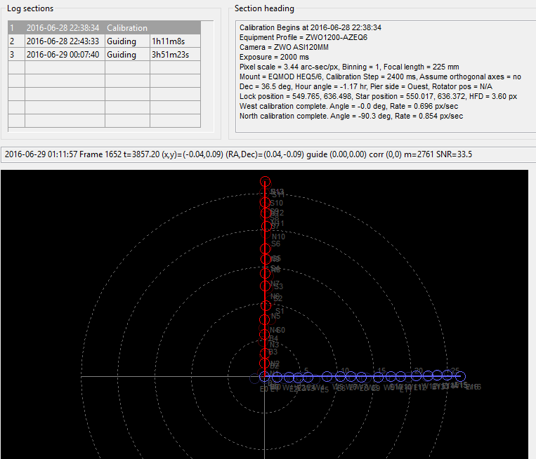
Task: Click the S1 label on calibration plot
Action: 280,311
